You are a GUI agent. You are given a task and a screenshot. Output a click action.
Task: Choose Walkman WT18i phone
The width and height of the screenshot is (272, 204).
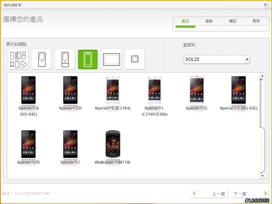point(113,147)
